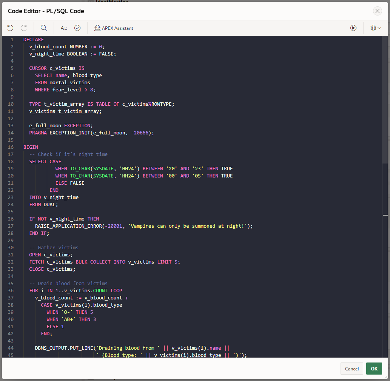Click 'e_full_moon EXCEPTION;' line
The width and height of the screenshot is (390, 381).
click(61, 126)
